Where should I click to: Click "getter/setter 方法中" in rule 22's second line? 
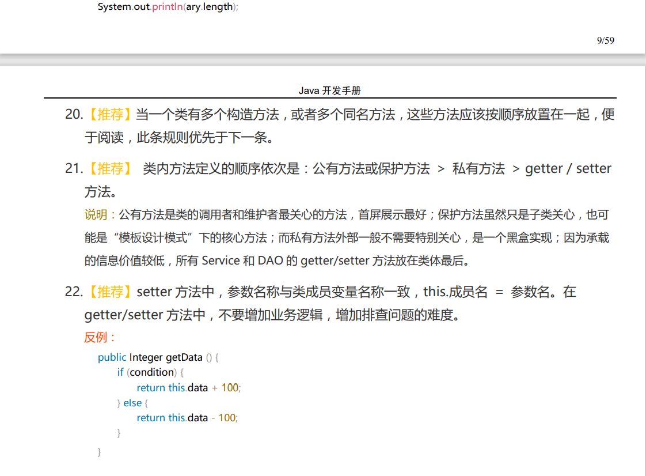pos(145,315)
